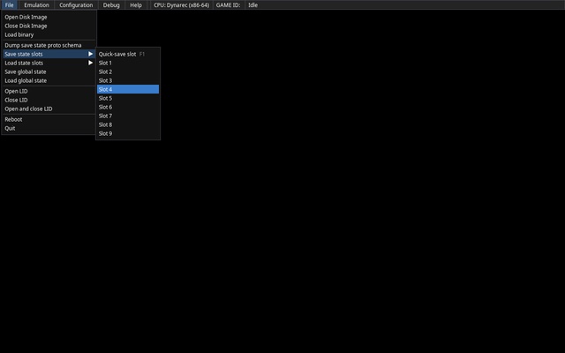The width and height of the screenshot is (565, 353).
Task: Click CPU: Dynarec (x86-64) status entry
Action: pos(181,5)
